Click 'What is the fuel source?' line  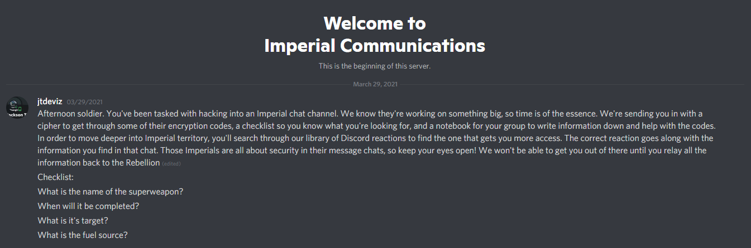[x=83, y=235]
